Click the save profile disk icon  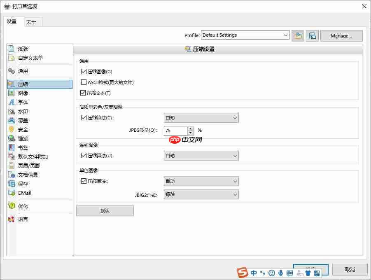pos(312,36)
